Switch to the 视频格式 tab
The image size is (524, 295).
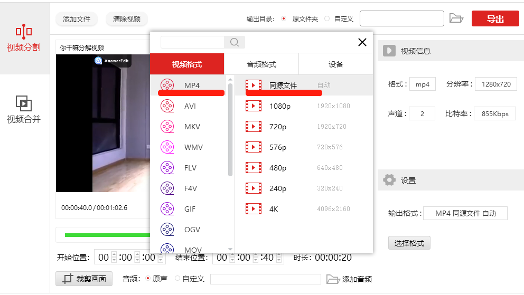187,64
